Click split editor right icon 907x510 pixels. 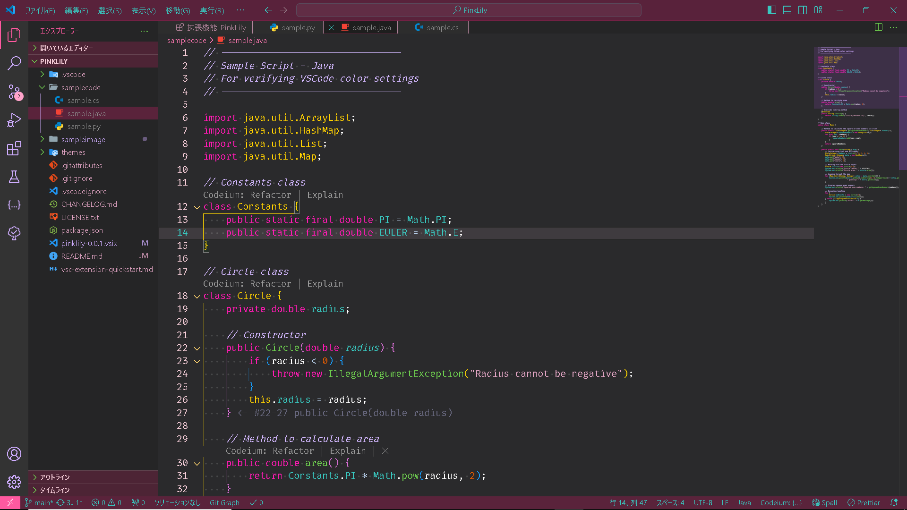point(878,27)
